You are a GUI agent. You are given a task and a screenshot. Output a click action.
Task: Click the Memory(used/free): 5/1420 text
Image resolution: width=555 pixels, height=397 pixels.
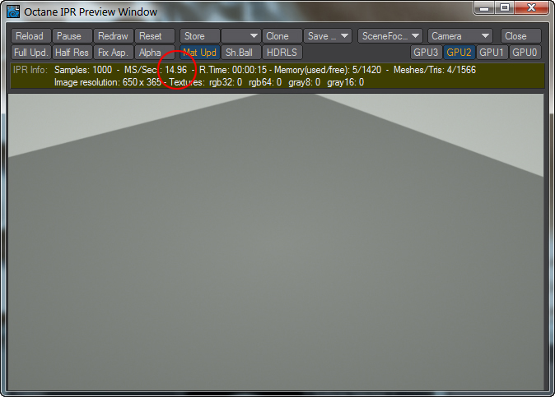(328, 70)
